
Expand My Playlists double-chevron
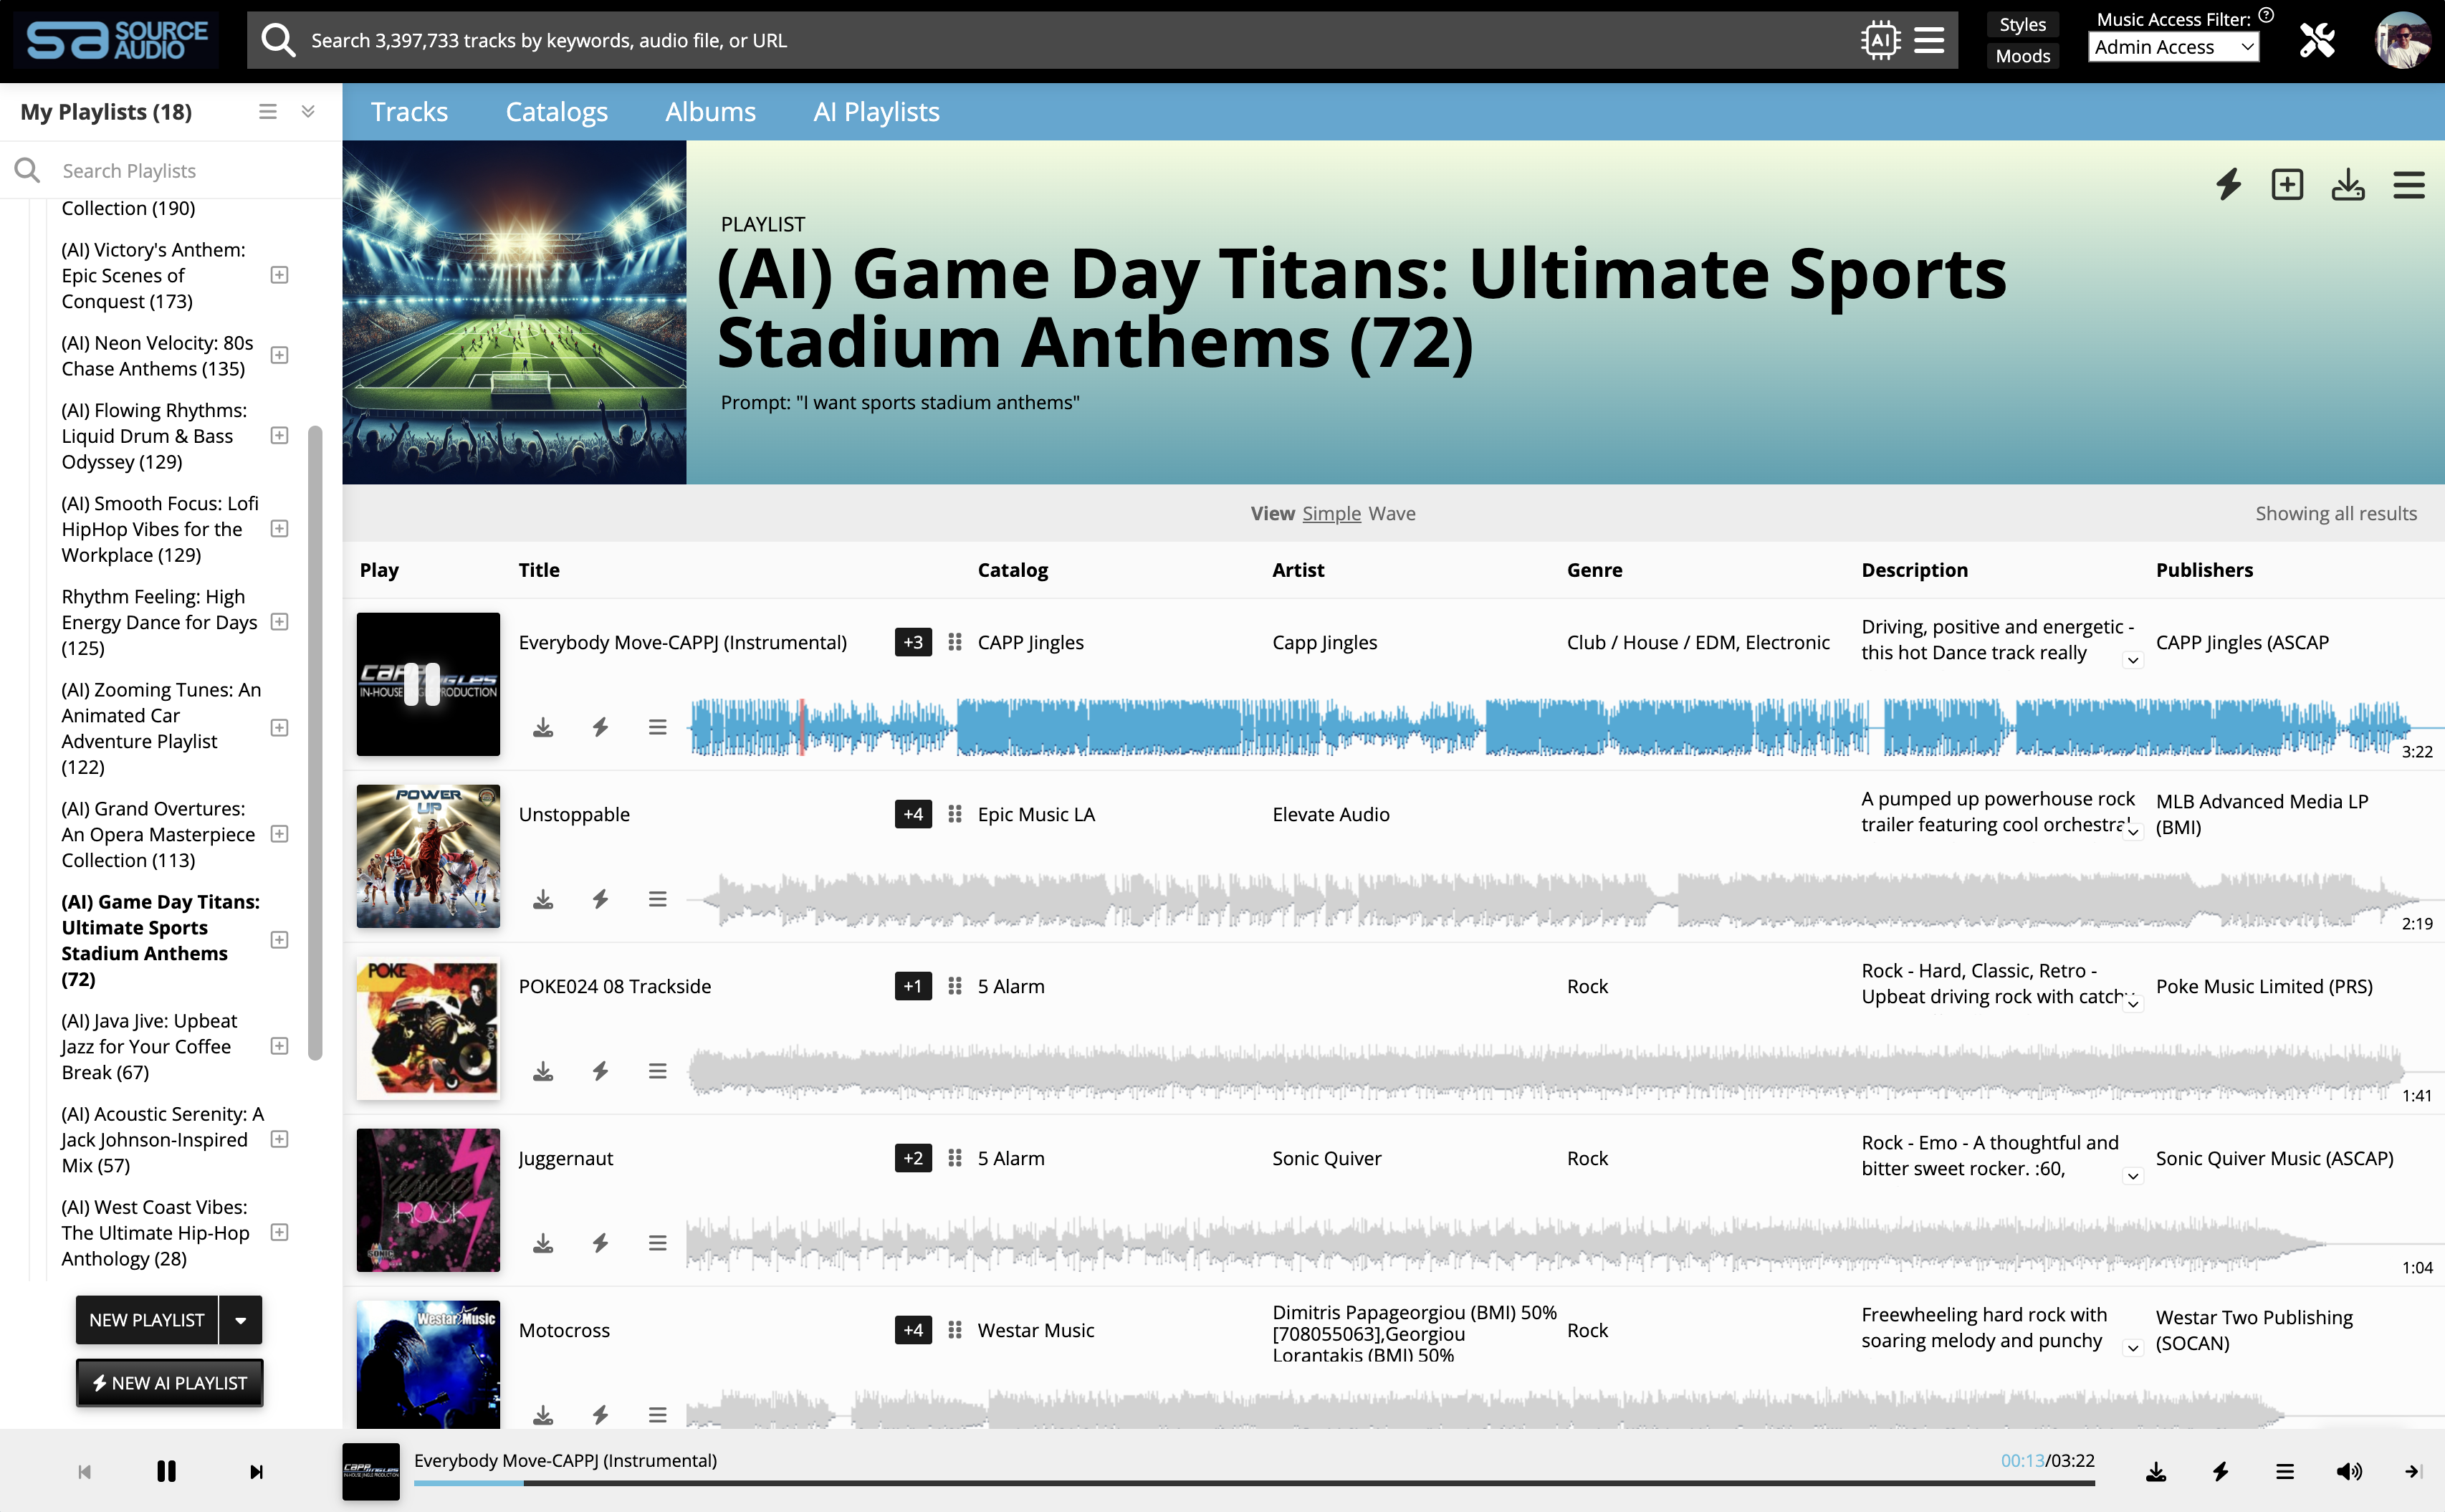pos(308,112)
